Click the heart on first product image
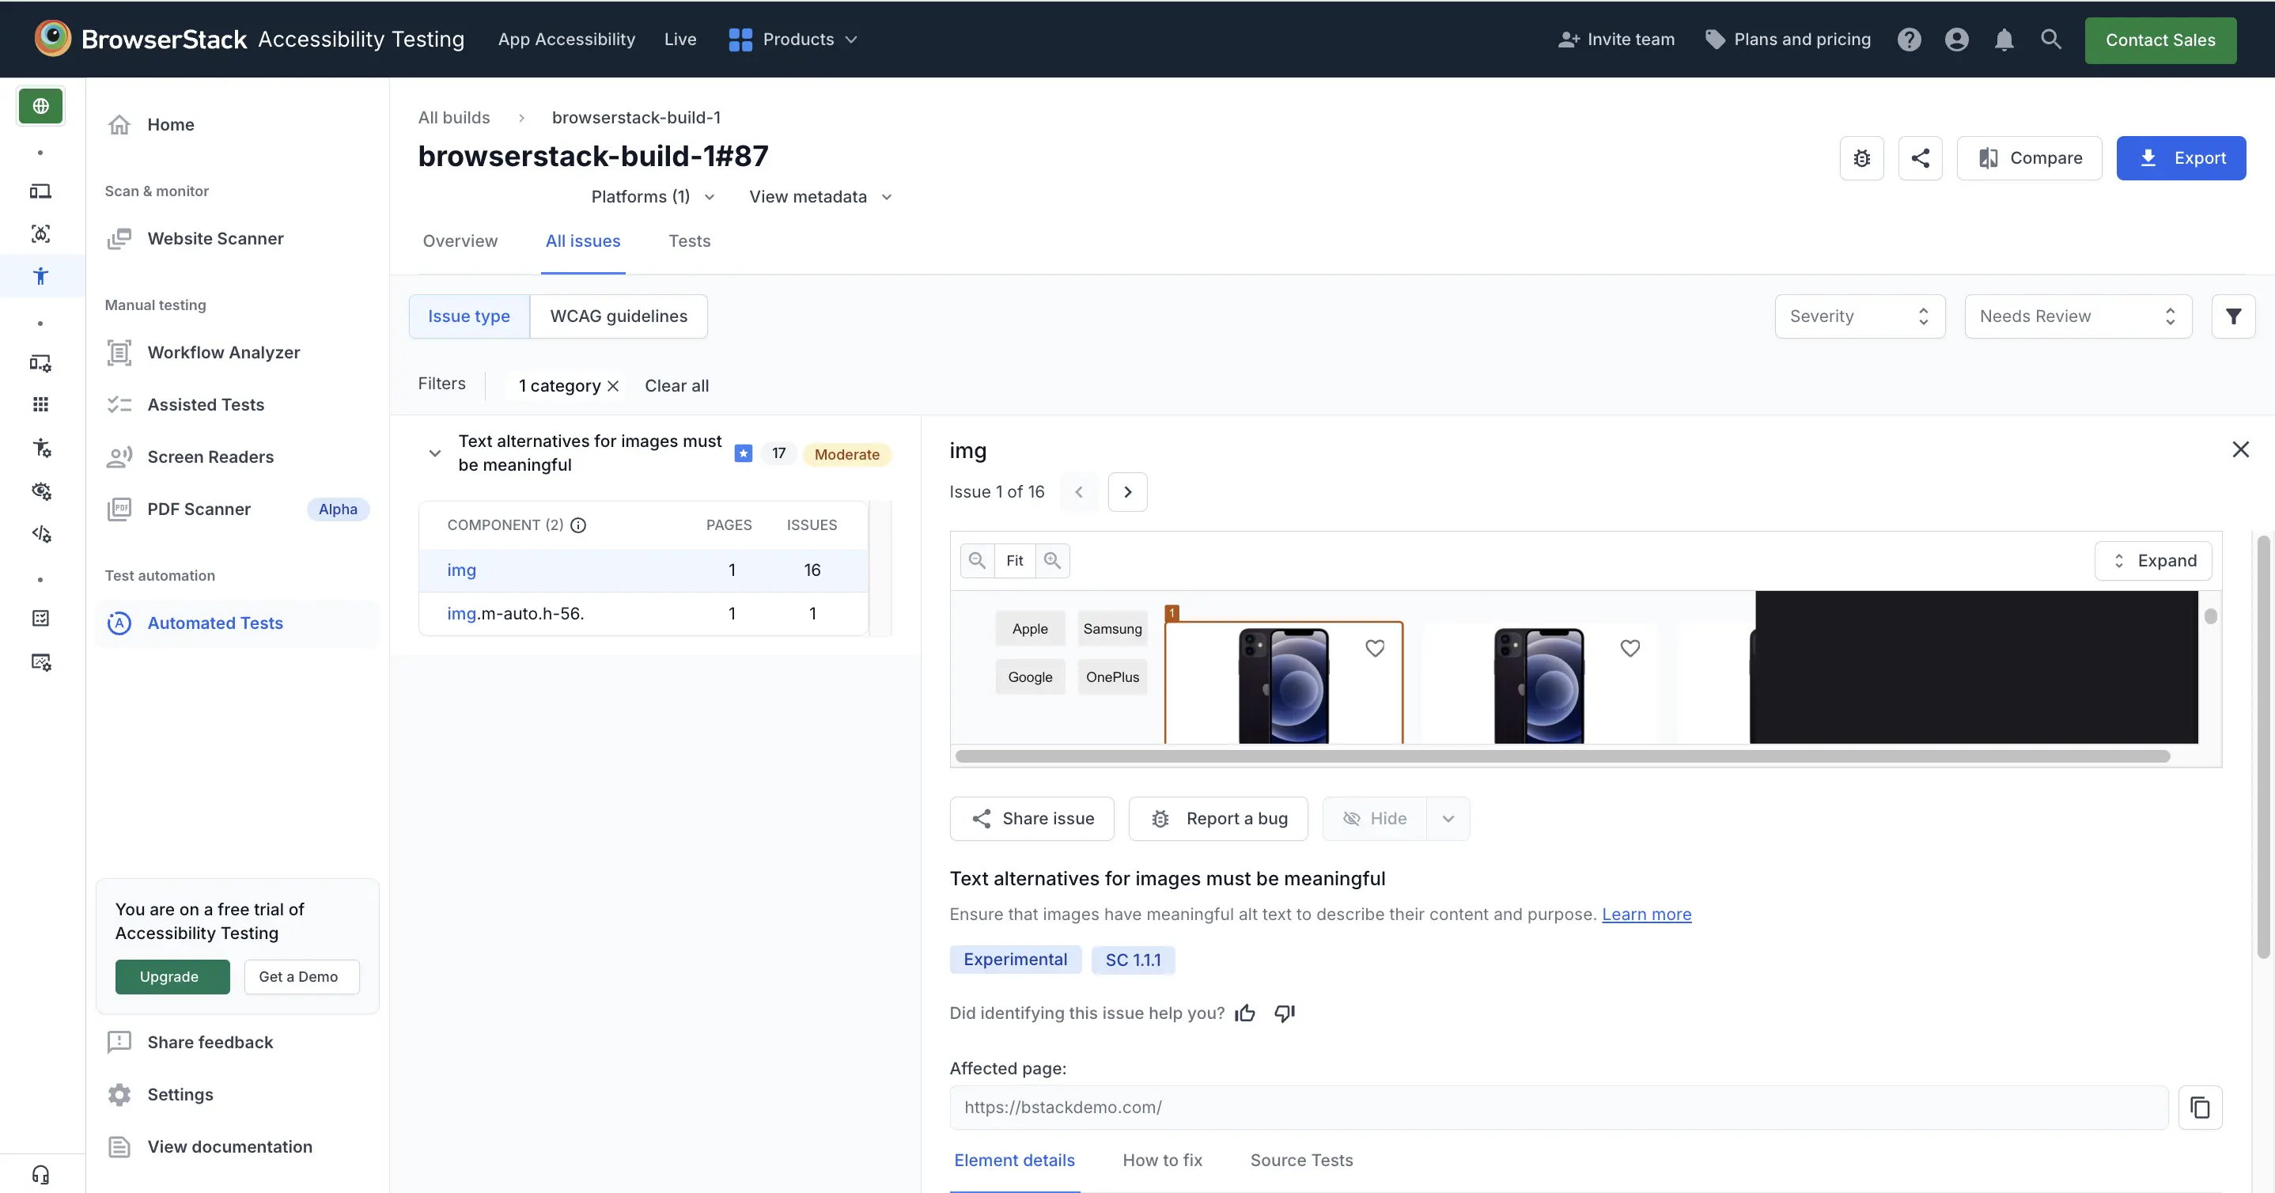2275x1193 pixels. [x=1375, y=648]
